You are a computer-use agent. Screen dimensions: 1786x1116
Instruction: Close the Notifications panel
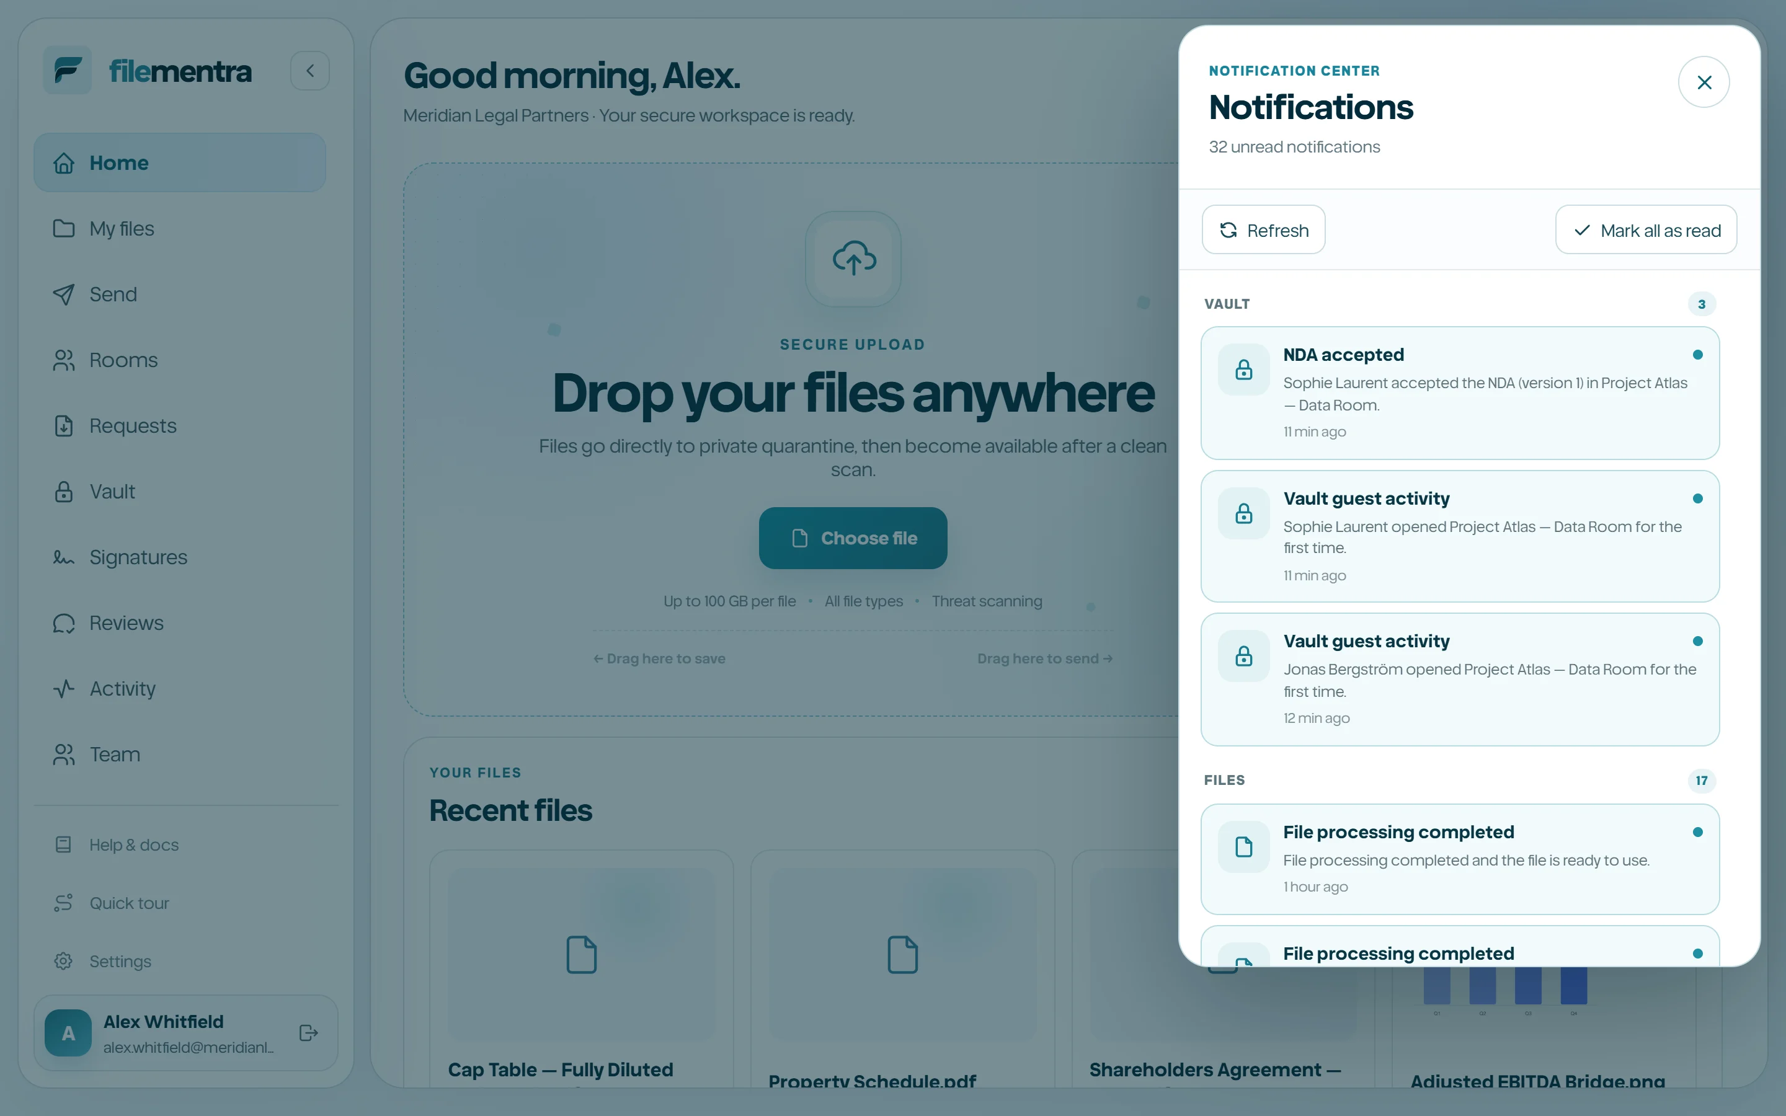tap(1704, 82)
